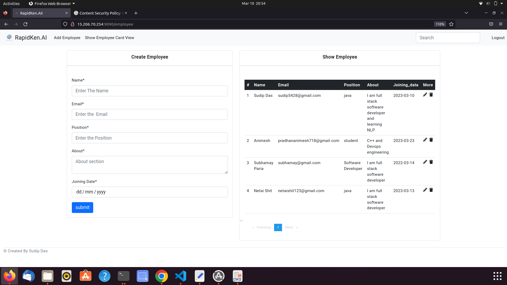Reload the current page
This screenshot has width=507, height=285.
(25, 24)
